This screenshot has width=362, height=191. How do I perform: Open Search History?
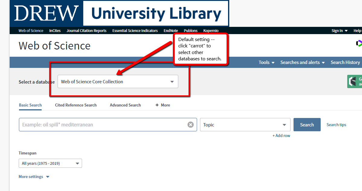point(345,62)
